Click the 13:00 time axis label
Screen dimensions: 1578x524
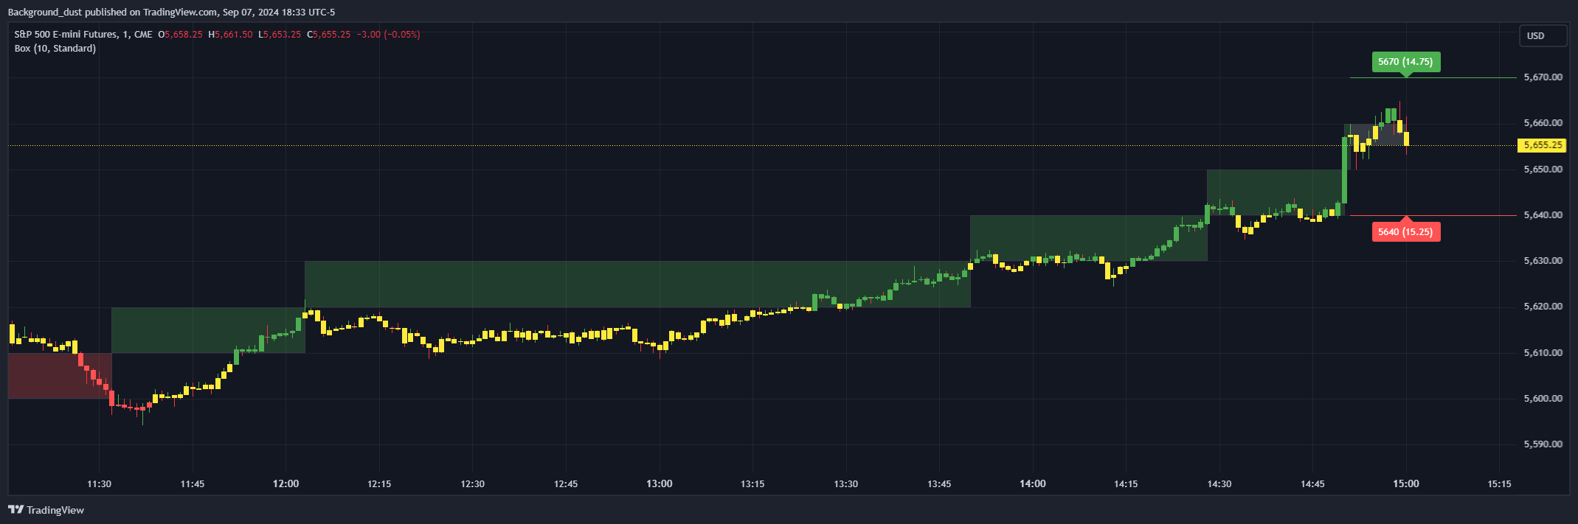pyautogui.click(x=660, y=484)
